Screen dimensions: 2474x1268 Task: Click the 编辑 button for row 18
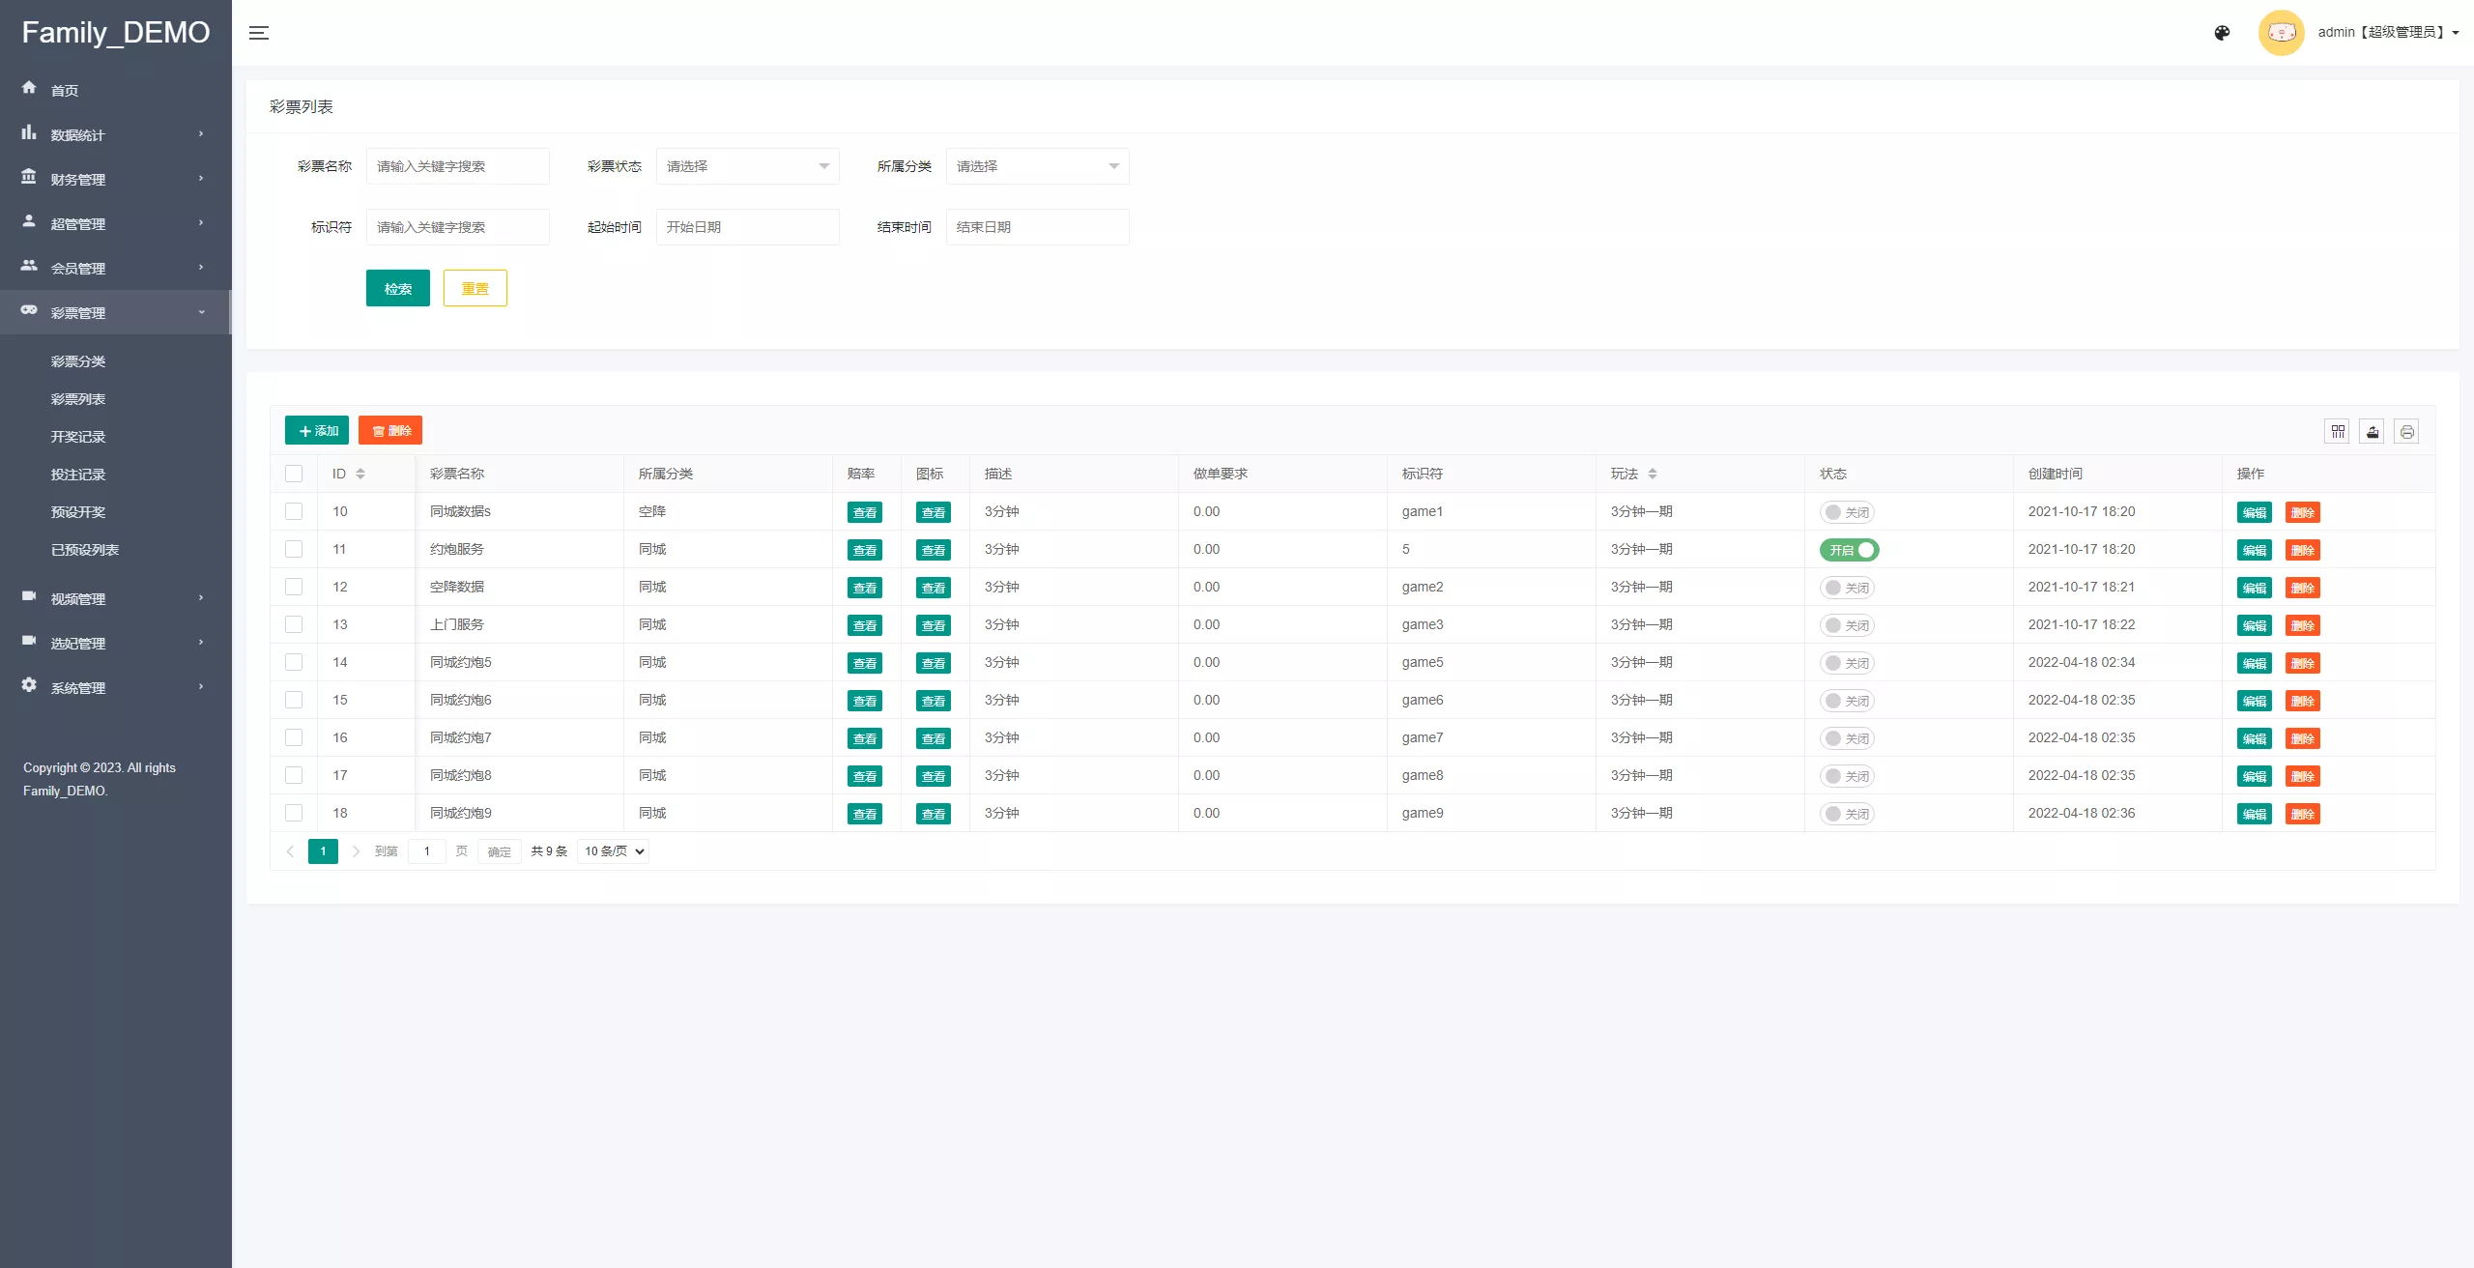2254,814
